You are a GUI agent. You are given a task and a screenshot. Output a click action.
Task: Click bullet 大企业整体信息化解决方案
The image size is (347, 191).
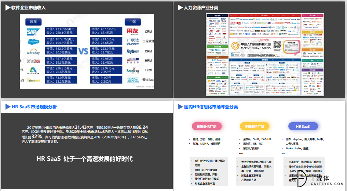point(256,162)
